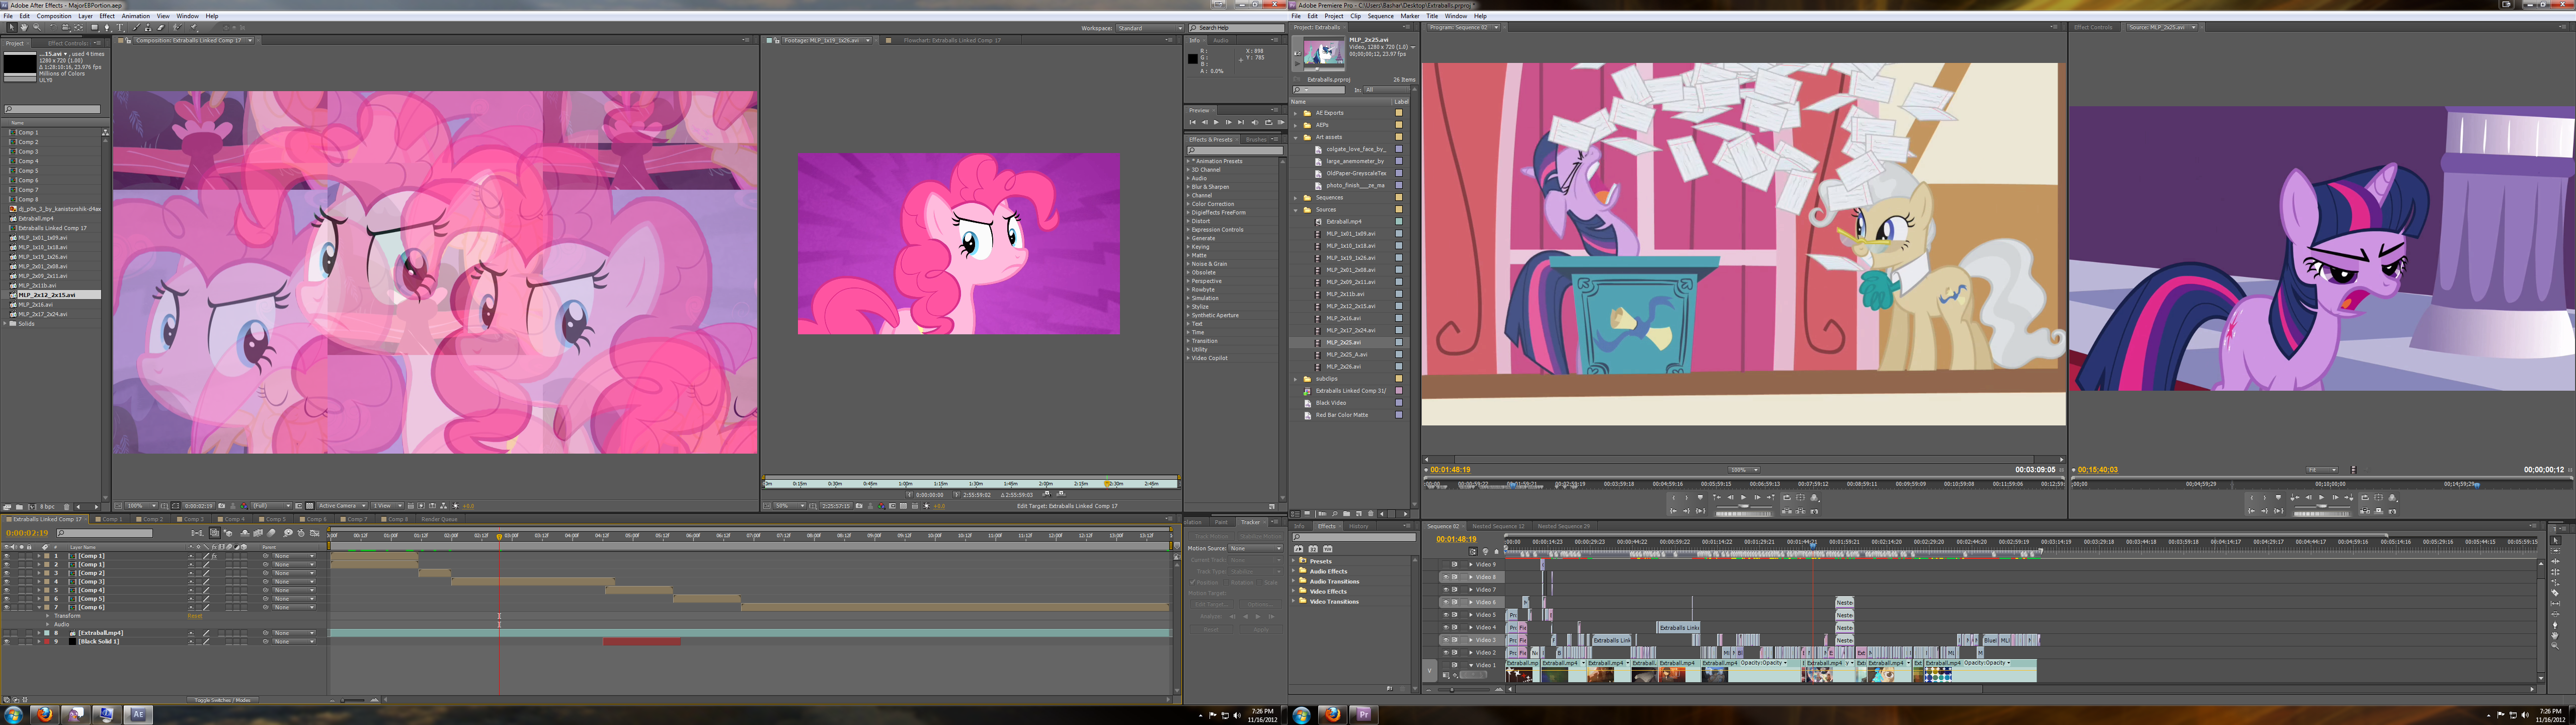
Task: Select Comp 5 item in AE Project panel
Action: [x=28, y=170]
